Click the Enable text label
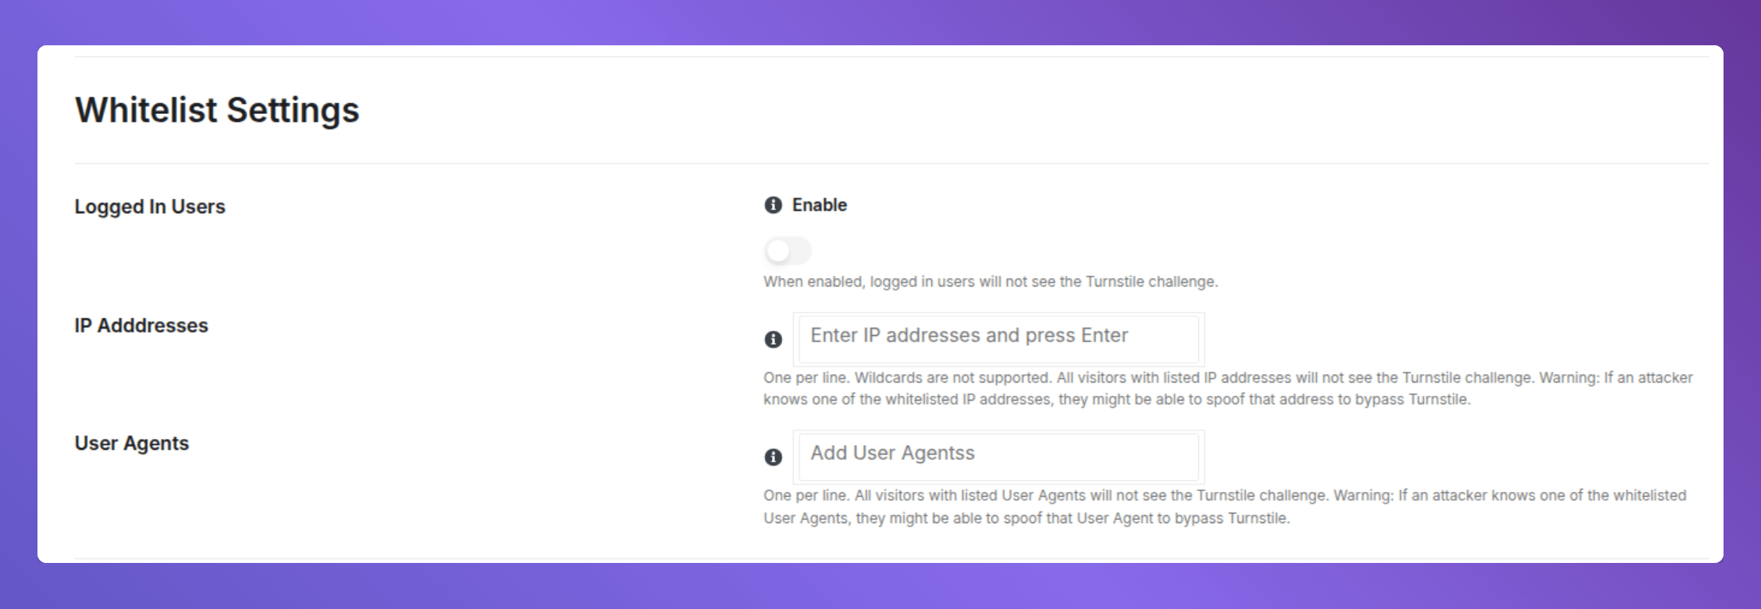This screenshot has width=1761, height=609. coord(819,205)
